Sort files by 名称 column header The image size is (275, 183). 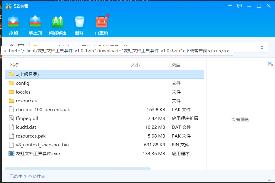pyautogui.click(x=14, y=65)
